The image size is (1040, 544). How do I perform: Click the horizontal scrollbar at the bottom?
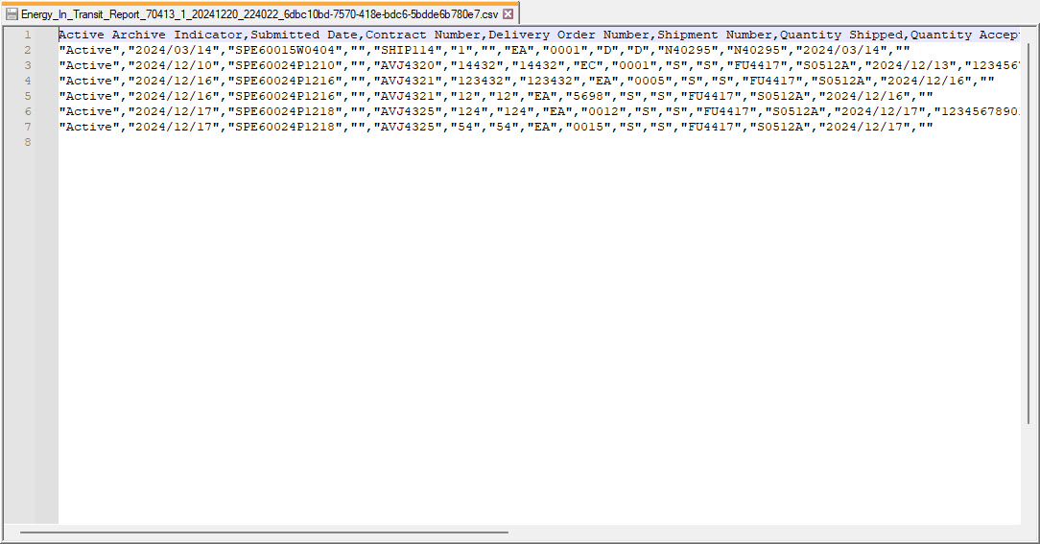[264, 532]
